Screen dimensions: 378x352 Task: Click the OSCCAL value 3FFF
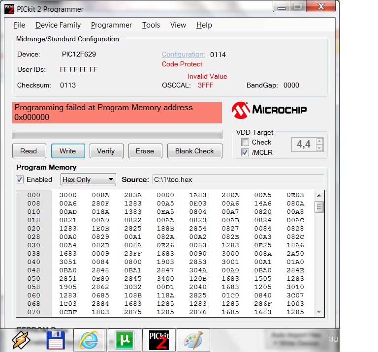click(205, 85)
